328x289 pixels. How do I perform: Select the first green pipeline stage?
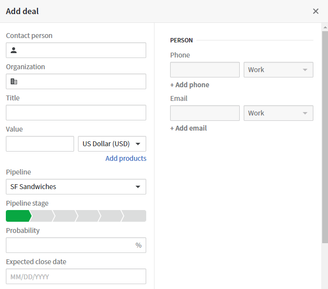tap(18, 216)
